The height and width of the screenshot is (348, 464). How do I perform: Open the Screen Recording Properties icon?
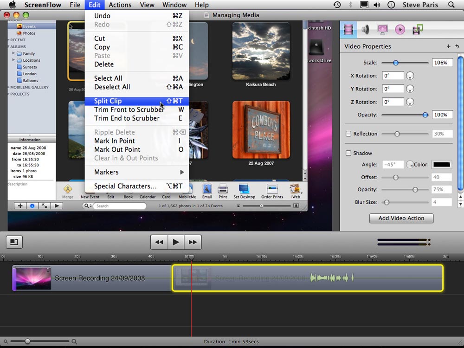click(x=383, y=30)
